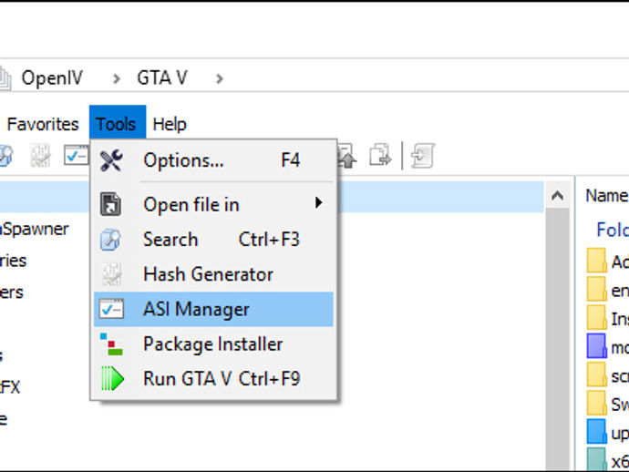Select the tree item ending in ers
The width and height of the screenshot is (629, 472).
point(12,292)
